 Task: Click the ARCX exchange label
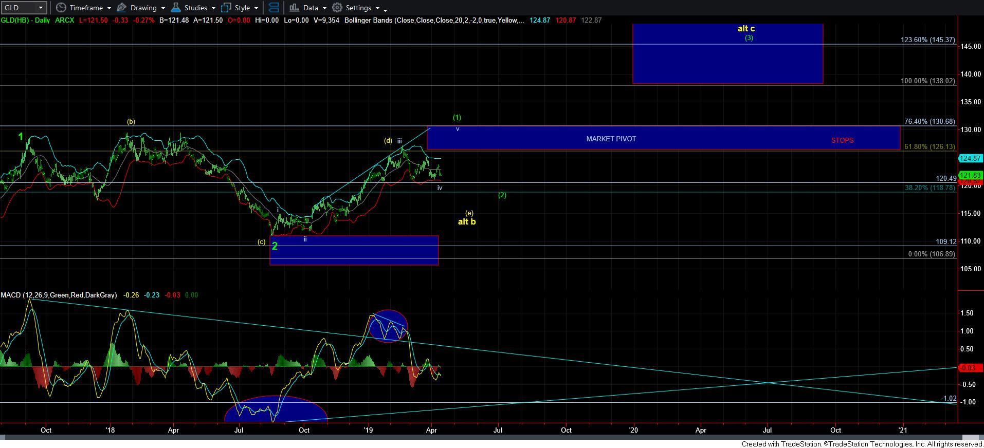[x=64, y=20]
